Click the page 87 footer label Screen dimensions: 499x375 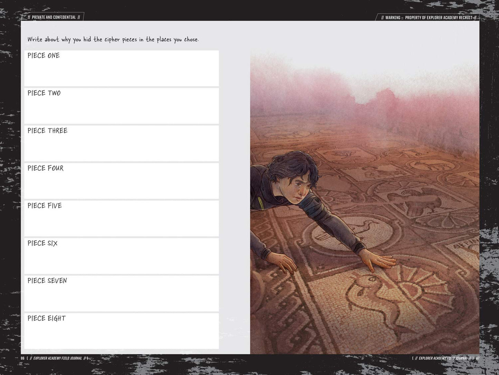[x=446, y=358]
